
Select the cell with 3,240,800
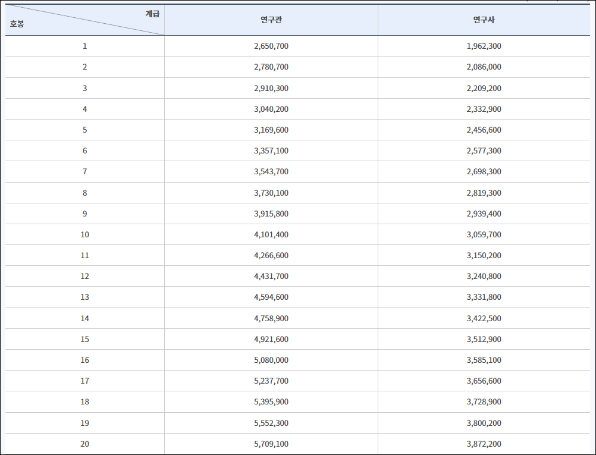484,276
